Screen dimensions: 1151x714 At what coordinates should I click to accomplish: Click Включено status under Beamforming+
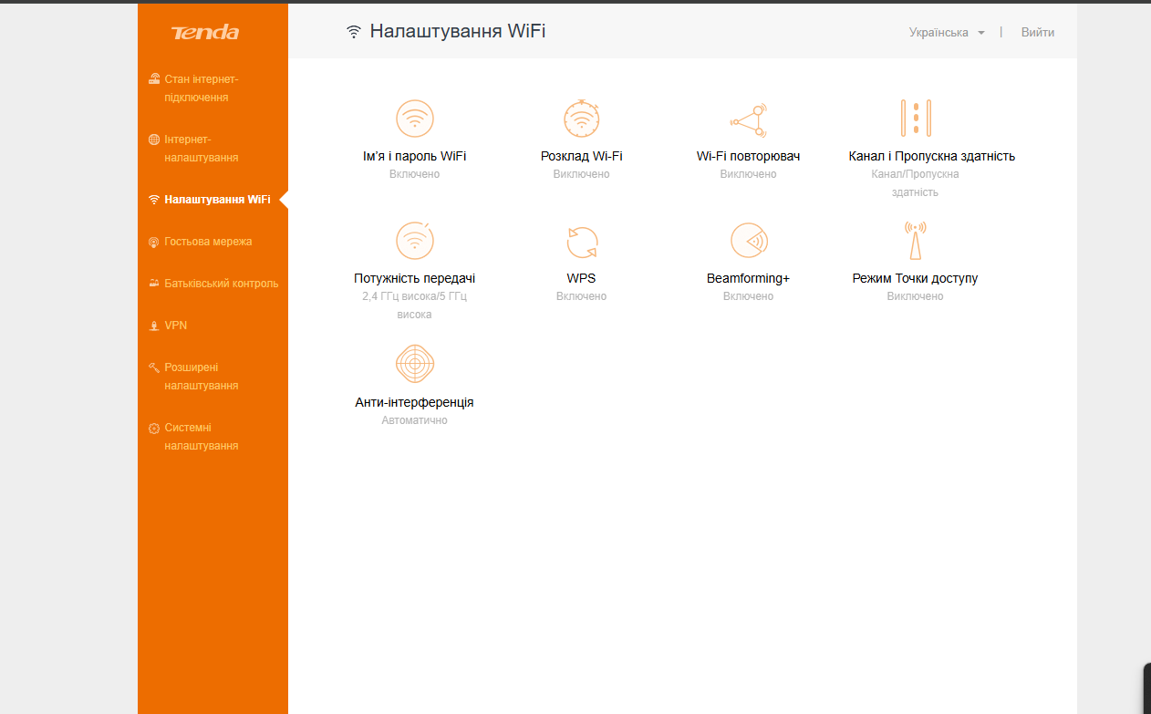coord(749,296)
